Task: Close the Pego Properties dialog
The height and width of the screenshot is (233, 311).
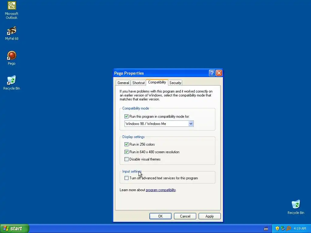Action: coord(219,73)
